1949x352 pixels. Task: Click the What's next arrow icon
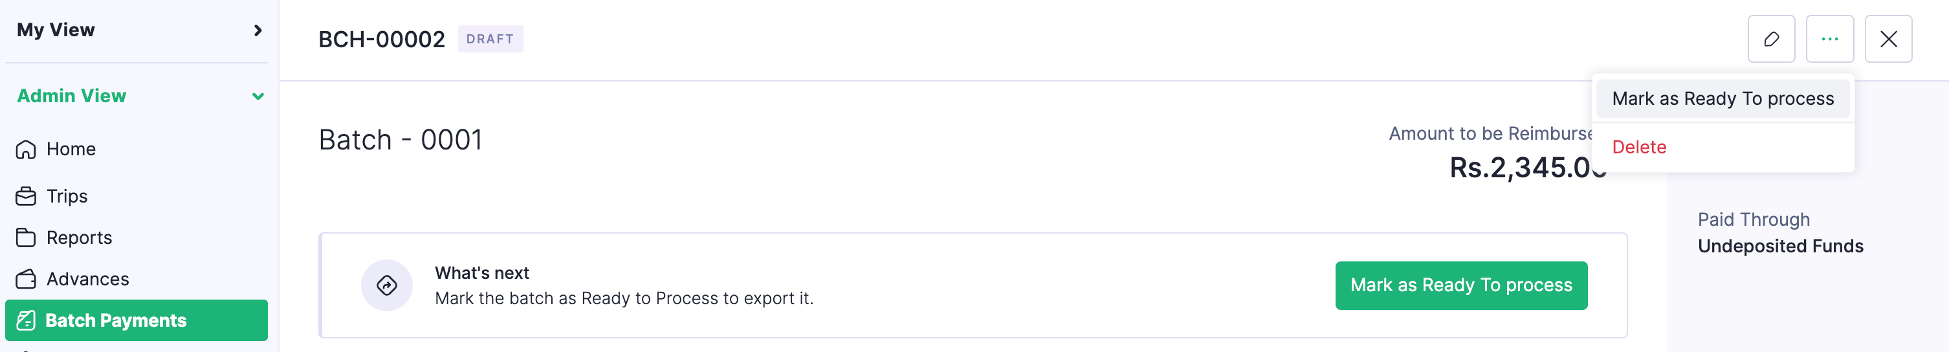click(386, 285)
